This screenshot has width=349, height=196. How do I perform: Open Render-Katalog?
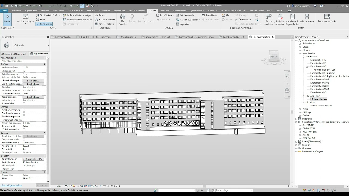coord(104,24)
